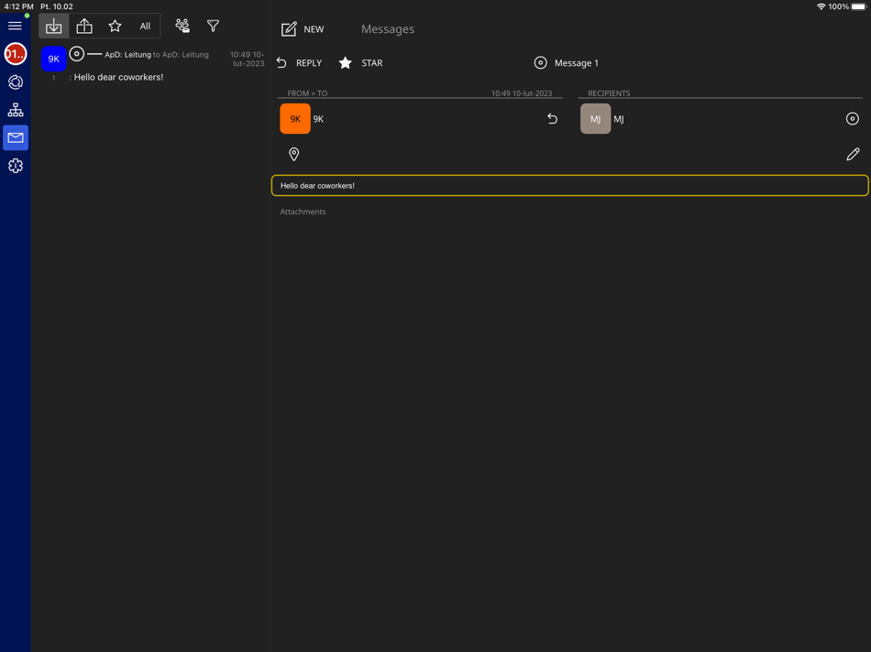
Task: Open the sync circle sidebar icon
Action: pos(15,82)
